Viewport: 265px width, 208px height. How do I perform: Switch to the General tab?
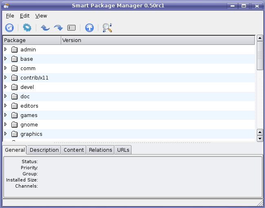click(x=15, y=150)
